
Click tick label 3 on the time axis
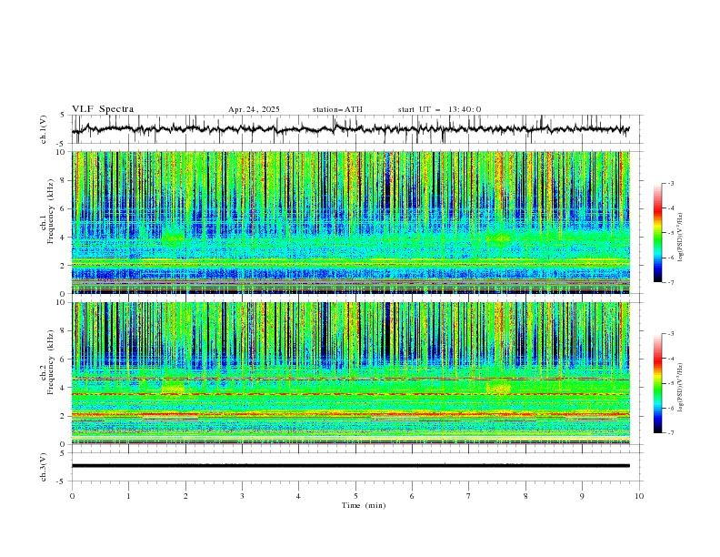coord(242,496)
